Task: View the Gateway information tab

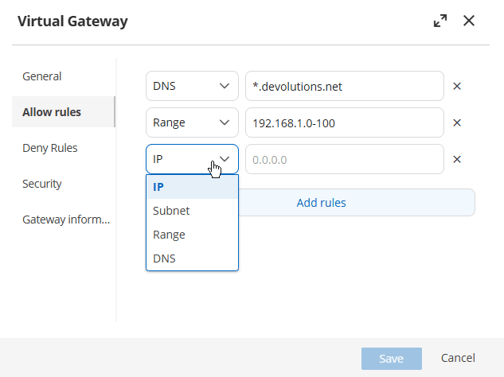Action: coord(66,220)
